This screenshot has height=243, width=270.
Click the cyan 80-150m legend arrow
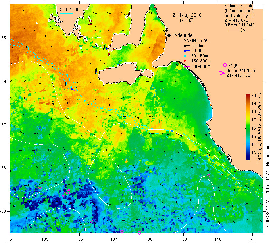(x=186, y=56)
